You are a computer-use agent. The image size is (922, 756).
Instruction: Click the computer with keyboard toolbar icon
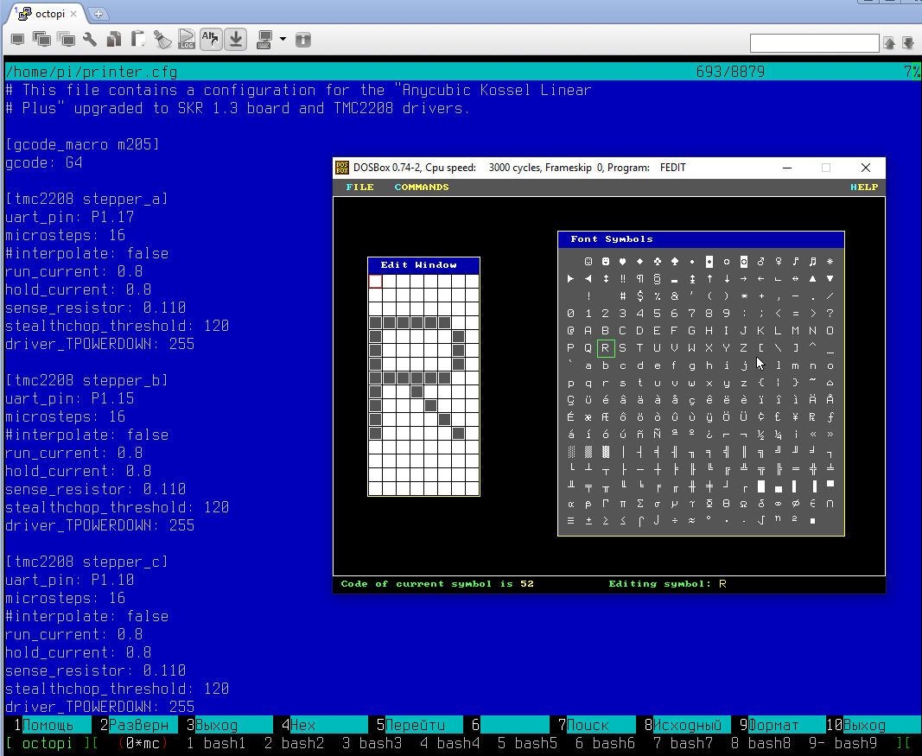tap(264, 40)
